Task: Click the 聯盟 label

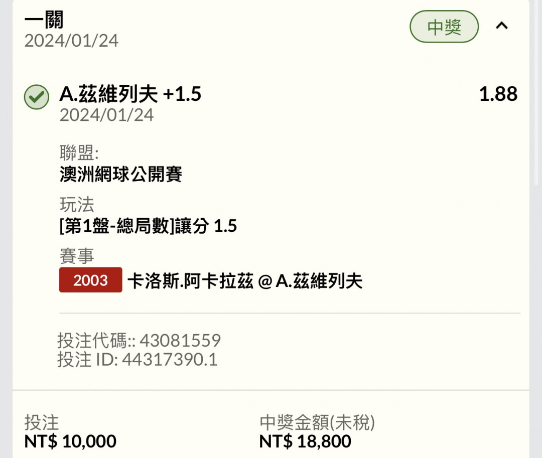Action: click(79, 152)
